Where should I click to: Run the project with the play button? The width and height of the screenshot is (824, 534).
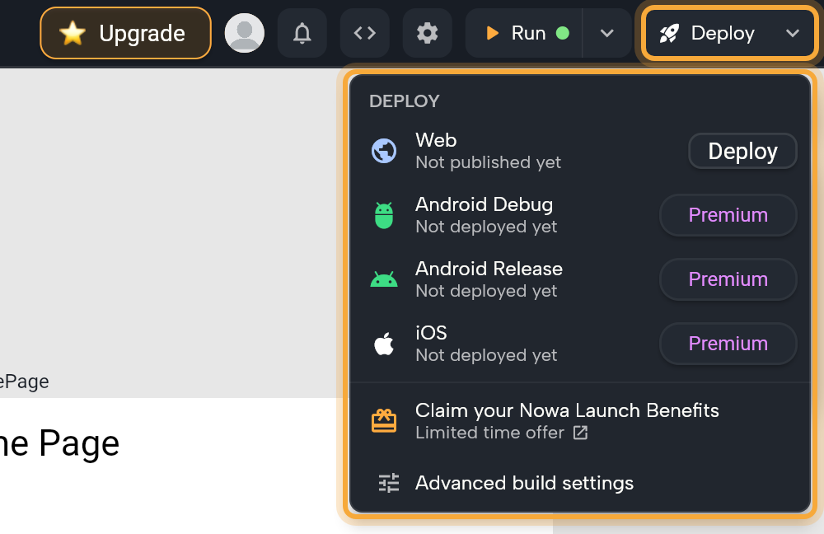click(524, 33)
